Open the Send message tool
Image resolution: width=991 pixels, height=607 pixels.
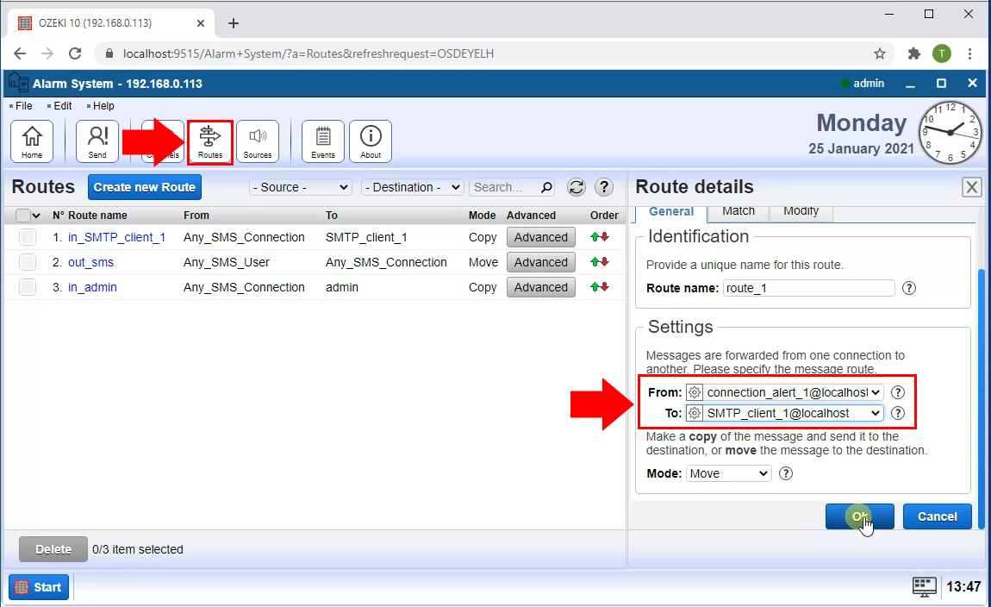point(97,141)
